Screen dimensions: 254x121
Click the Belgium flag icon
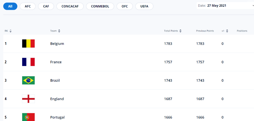coord(28,43)
